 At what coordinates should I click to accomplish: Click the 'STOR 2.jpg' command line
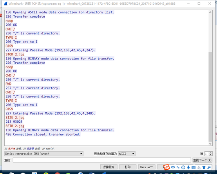pos(15,54)
